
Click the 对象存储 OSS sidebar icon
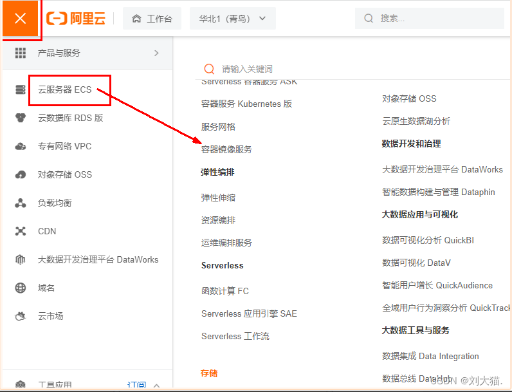[20, 175]
